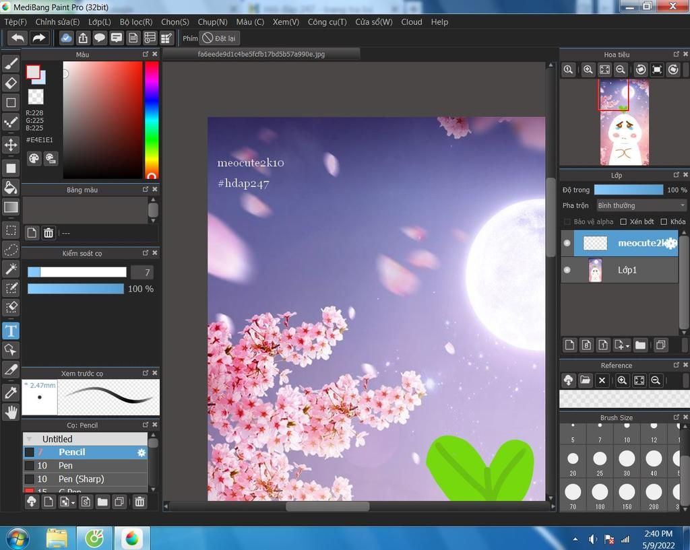The image size is (690, 550).
Task: Undock the Lớp layer panel
Action: pos(676,175)
